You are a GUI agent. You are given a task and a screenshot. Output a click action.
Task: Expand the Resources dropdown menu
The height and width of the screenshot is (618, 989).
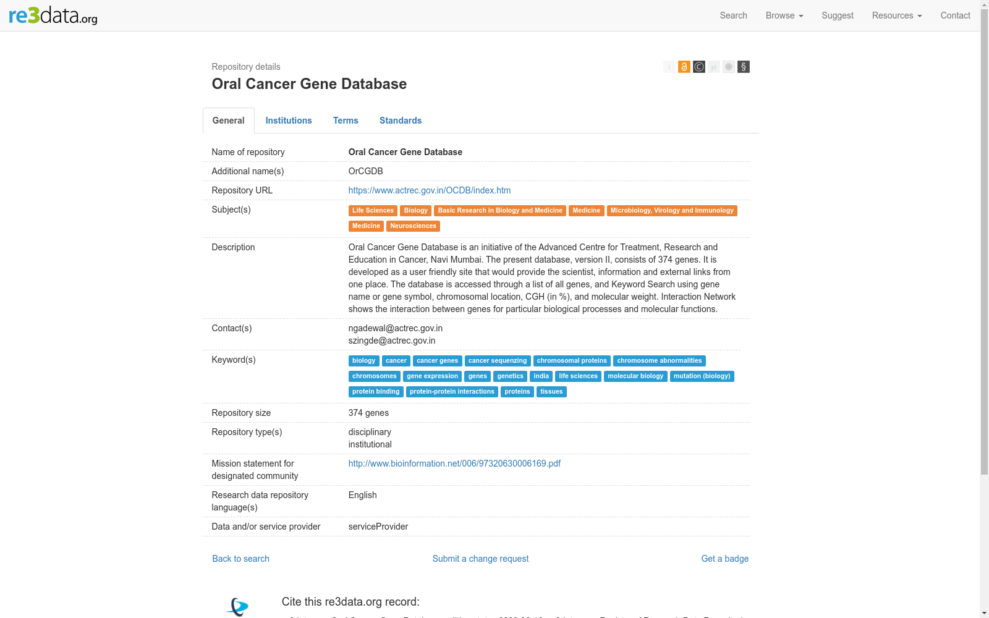coord(897,15)
